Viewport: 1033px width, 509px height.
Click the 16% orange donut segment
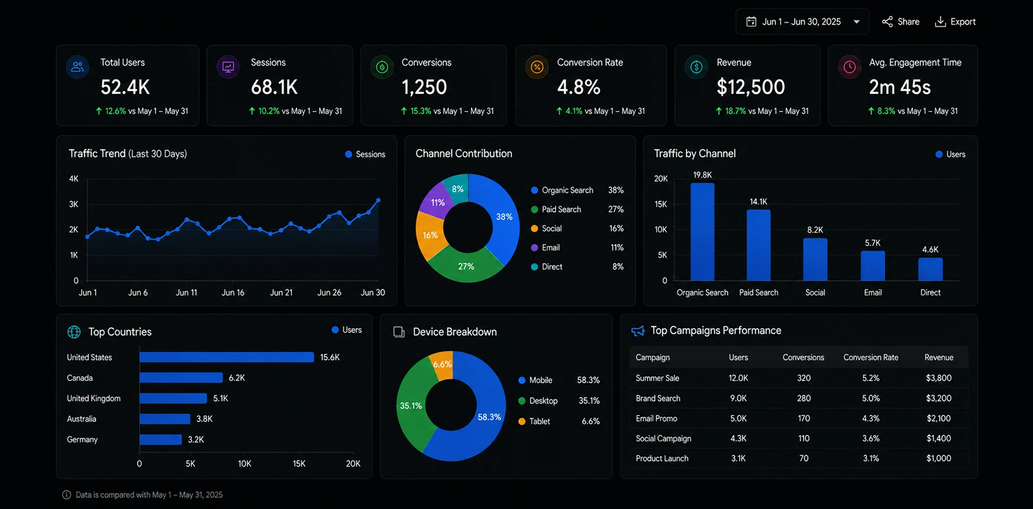click(x=430, y=235)
